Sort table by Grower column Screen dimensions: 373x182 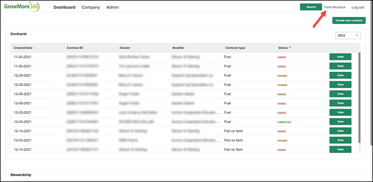(126, 48)
